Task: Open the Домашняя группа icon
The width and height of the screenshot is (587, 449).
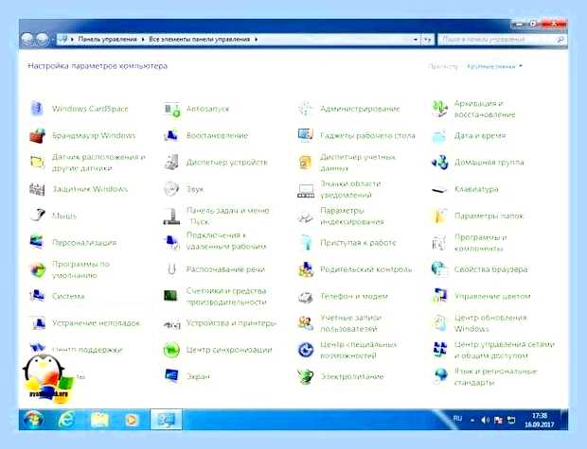Action: point(439,162)
